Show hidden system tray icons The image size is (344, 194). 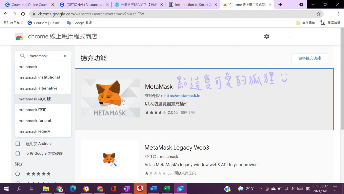point(260,189)
